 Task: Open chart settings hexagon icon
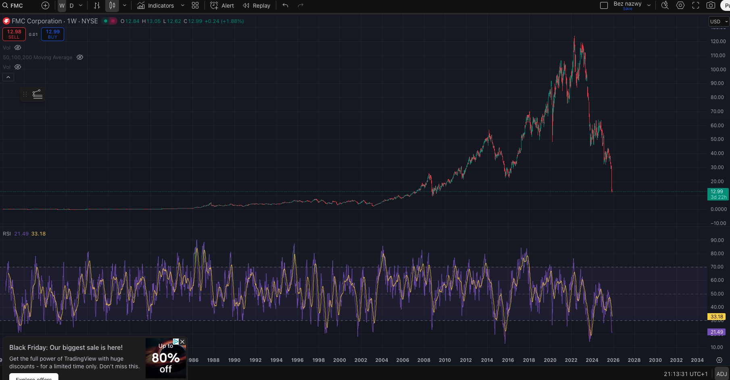coord(680,6)
